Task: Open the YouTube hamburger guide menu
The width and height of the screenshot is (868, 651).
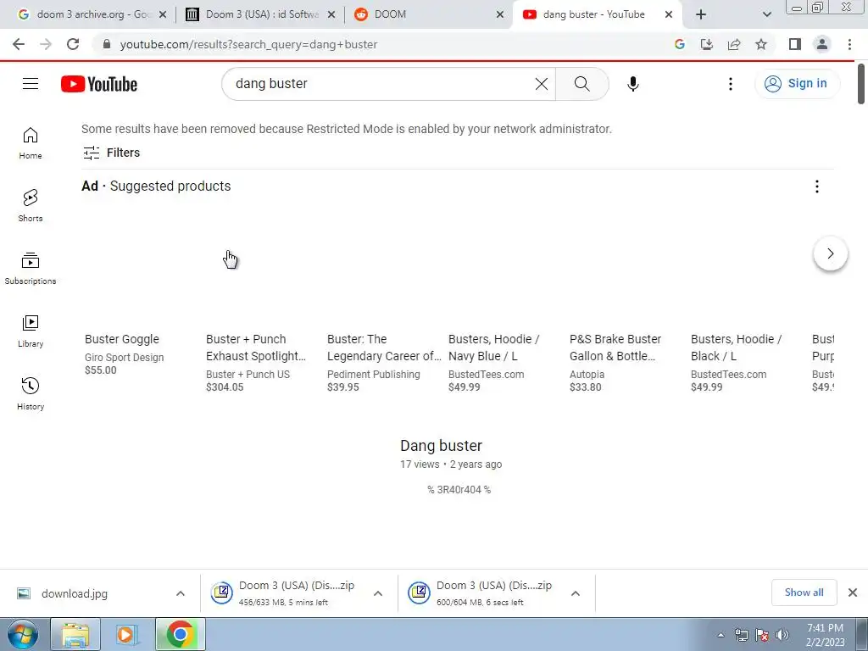Action: pyautogui.click(x=31, y=84)
